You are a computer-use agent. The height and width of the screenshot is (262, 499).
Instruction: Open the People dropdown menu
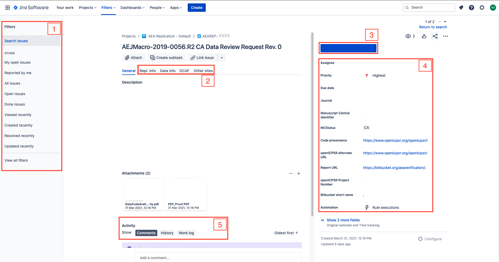click(x=157, y=8)
